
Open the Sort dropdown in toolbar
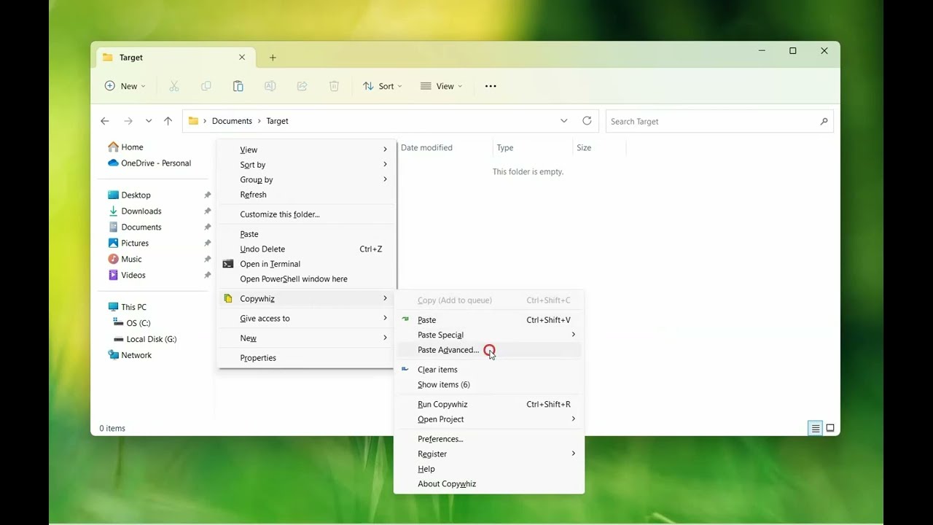pyautogui.click(x=383, y=86)
